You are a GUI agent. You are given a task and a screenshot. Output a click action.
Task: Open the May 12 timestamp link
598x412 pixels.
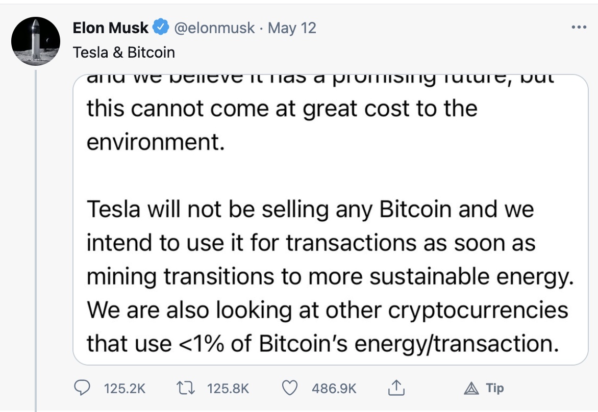click(292, 28)
